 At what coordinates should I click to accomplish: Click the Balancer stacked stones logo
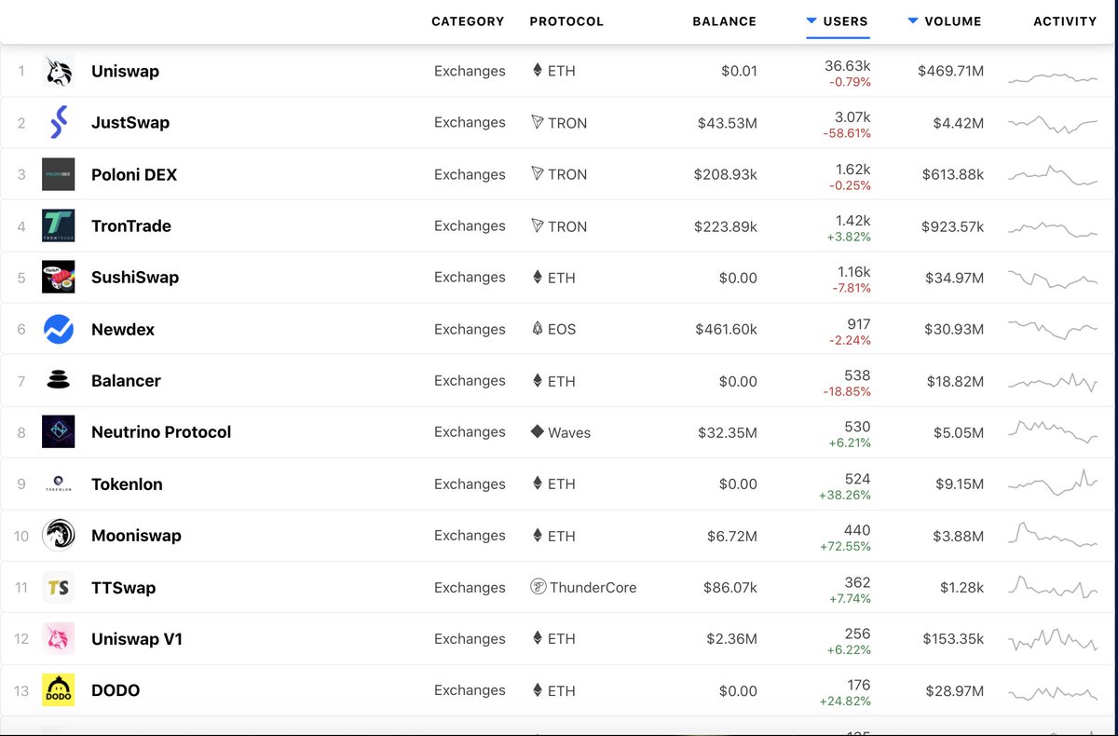pyautogui.click(x=59, y=380)
